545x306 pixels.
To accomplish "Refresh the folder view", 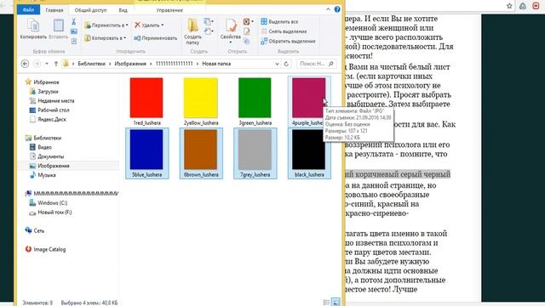I will coord(286,64).
